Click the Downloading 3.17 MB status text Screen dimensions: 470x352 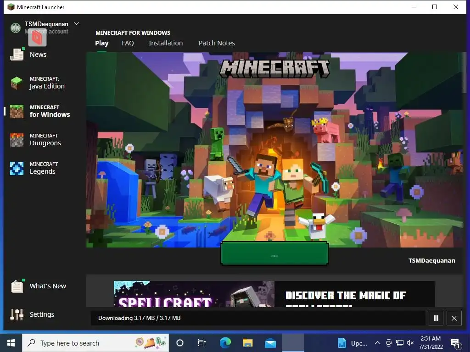pyautogui.click(x=140, y=318)
